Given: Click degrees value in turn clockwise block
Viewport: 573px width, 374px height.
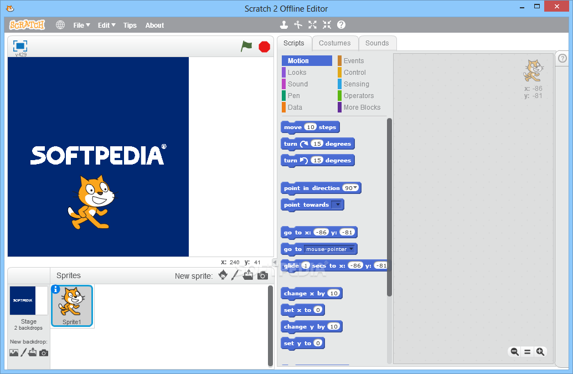Looking at the screenshot, I should point(317,144).
